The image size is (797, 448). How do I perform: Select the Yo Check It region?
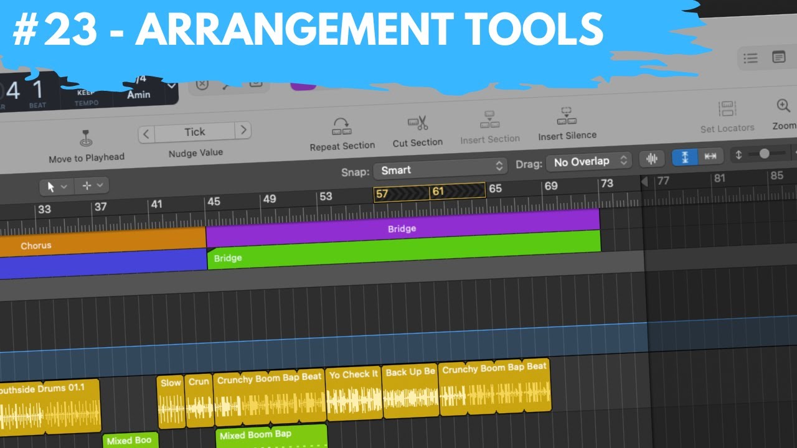pyautogui.click(x=354, y=394)
